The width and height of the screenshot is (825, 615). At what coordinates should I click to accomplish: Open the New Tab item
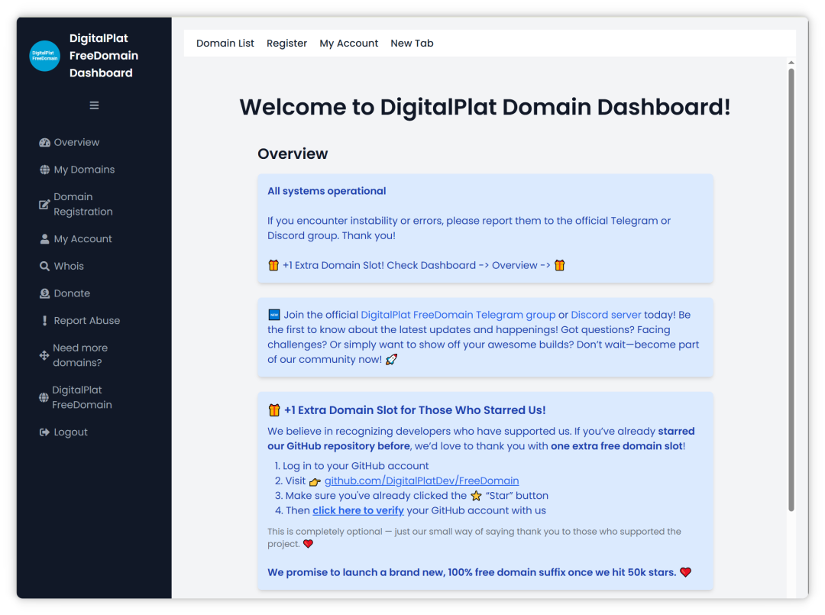412,44
